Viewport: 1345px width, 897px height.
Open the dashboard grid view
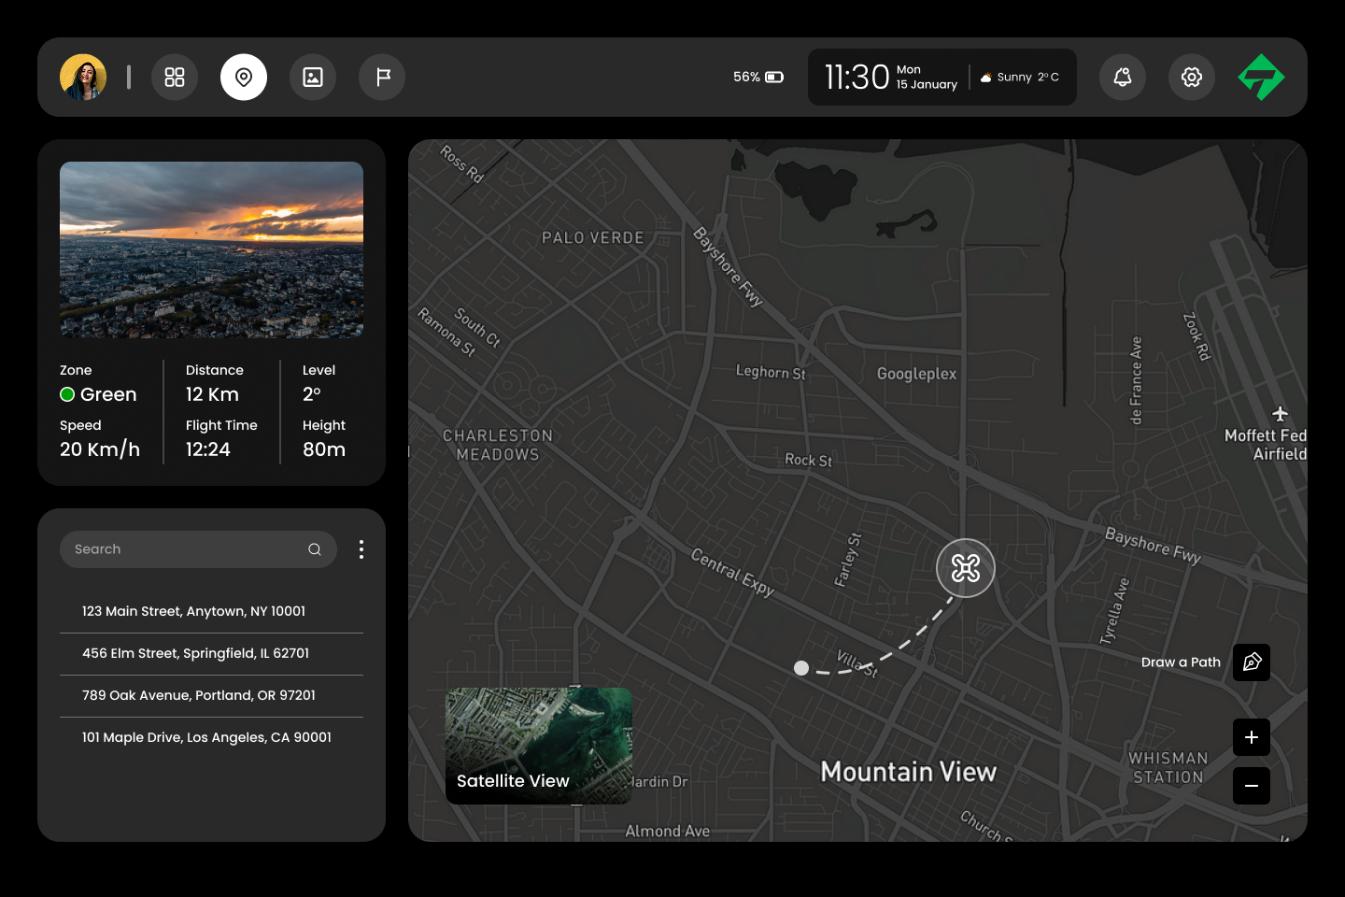[175, 77]
